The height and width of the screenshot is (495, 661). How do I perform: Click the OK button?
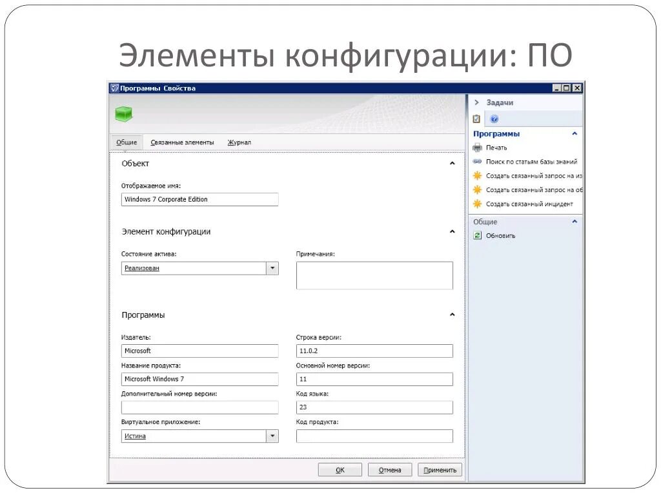pyautogui.click(x=340, y=470)
